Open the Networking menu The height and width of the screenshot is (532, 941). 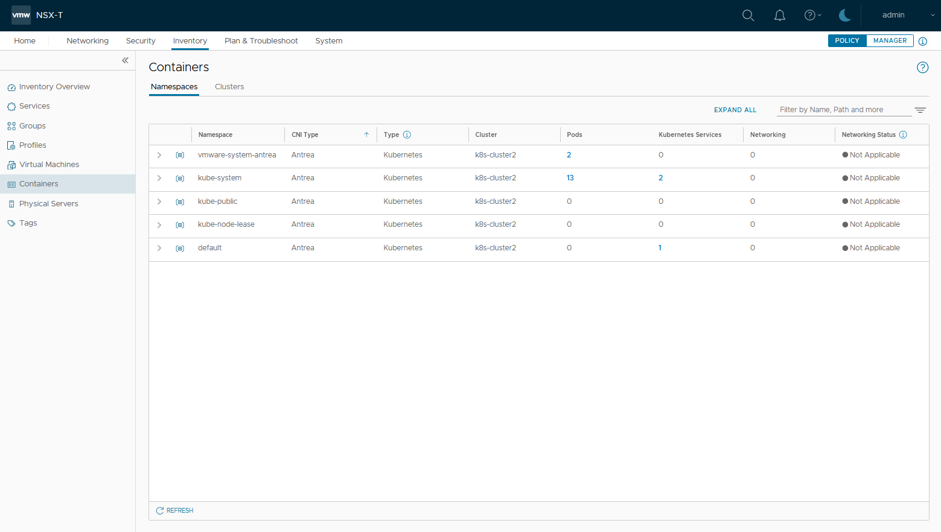88,41
